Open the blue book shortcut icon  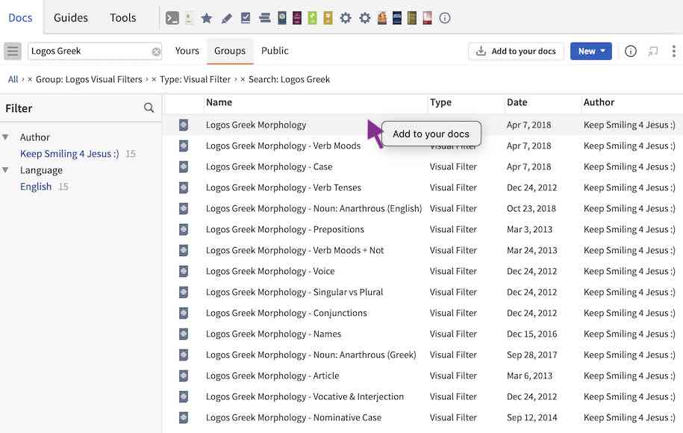click(282, 18)
